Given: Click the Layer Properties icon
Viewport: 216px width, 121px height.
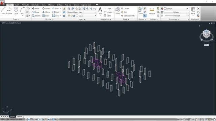Looking at the screenshot, I should pos(69,8).
